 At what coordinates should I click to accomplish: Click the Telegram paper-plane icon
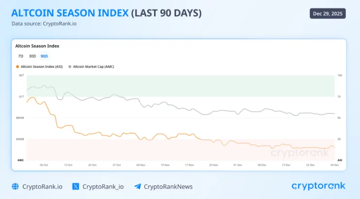(x=137, y=186)
